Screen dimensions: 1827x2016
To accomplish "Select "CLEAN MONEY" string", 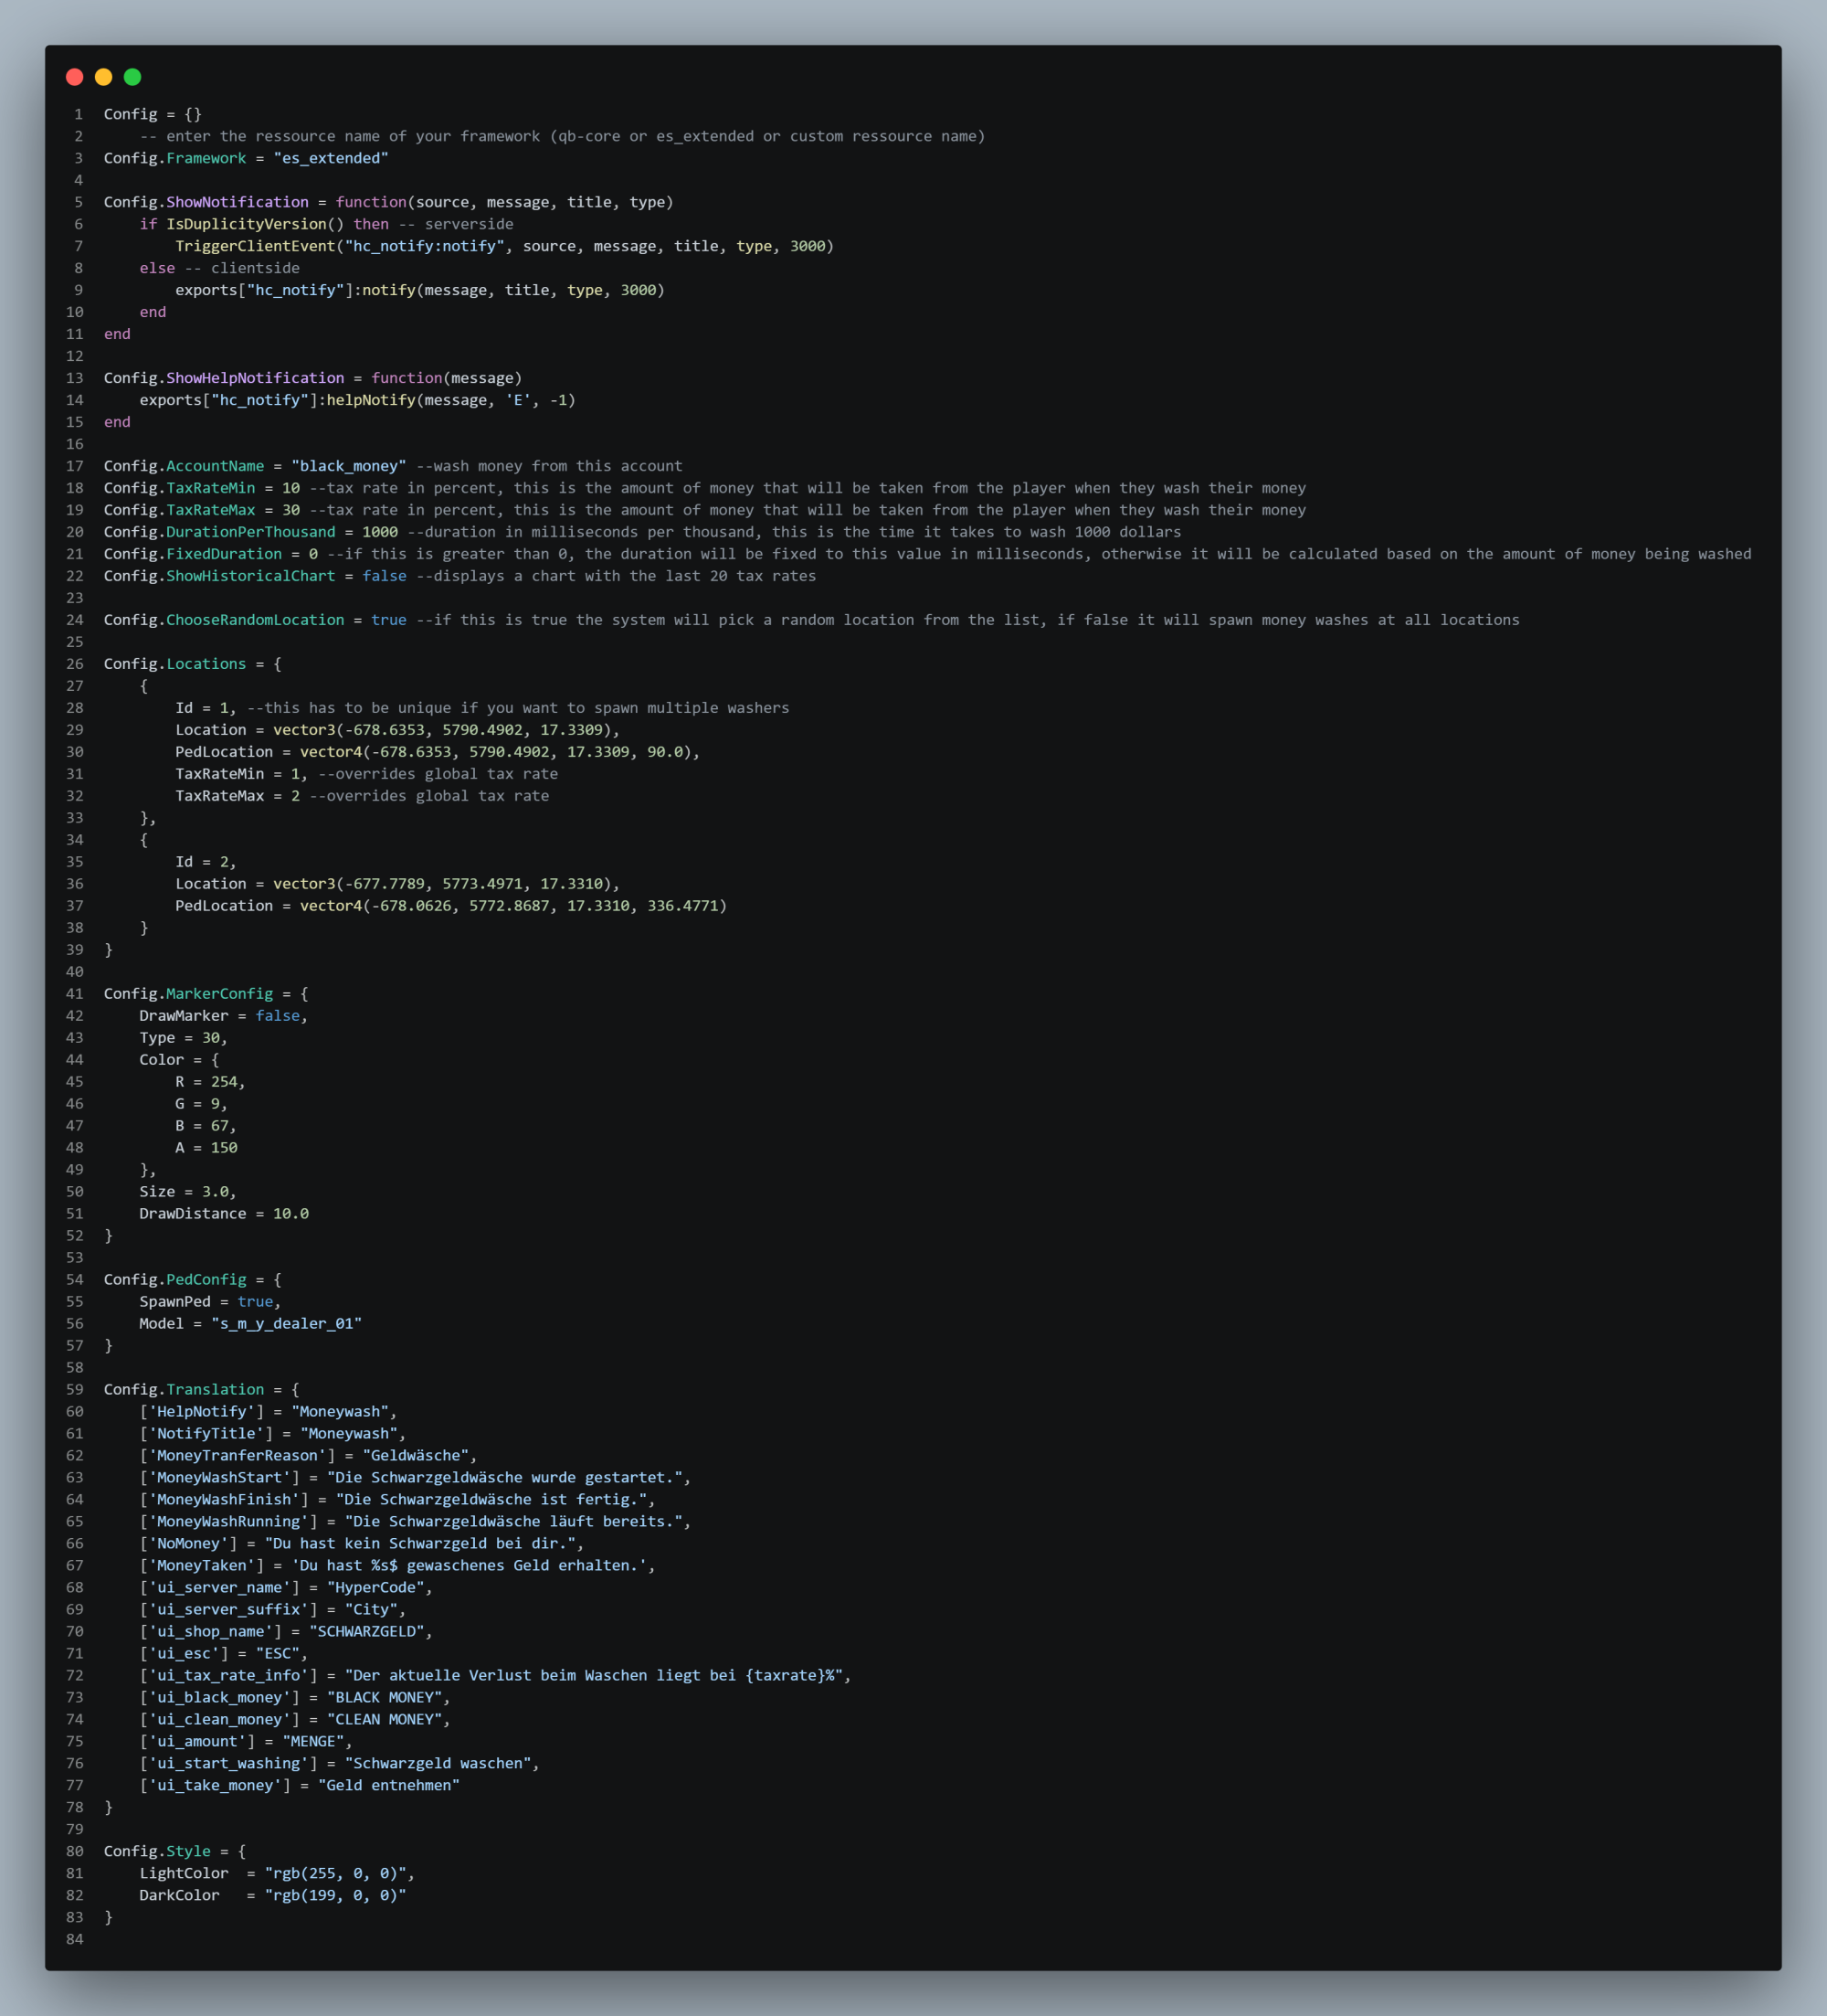I will point(385,1720).
